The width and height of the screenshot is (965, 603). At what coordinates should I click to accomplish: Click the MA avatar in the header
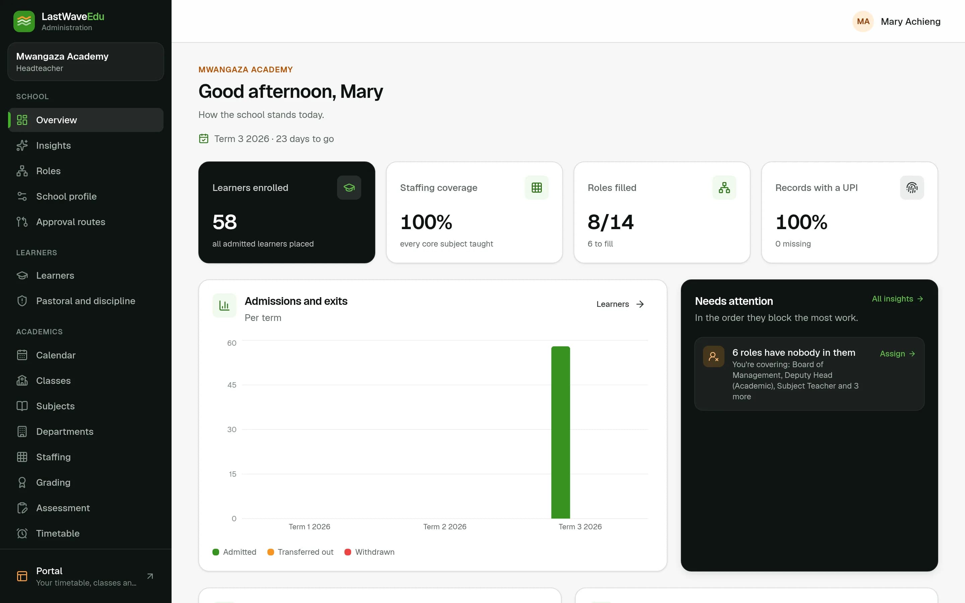[x=863, y=21]
